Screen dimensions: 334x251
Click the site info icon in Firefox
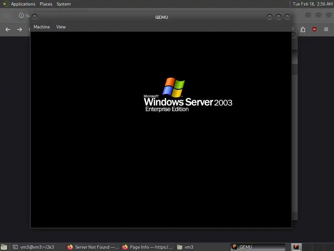click(x=21, y=15)
